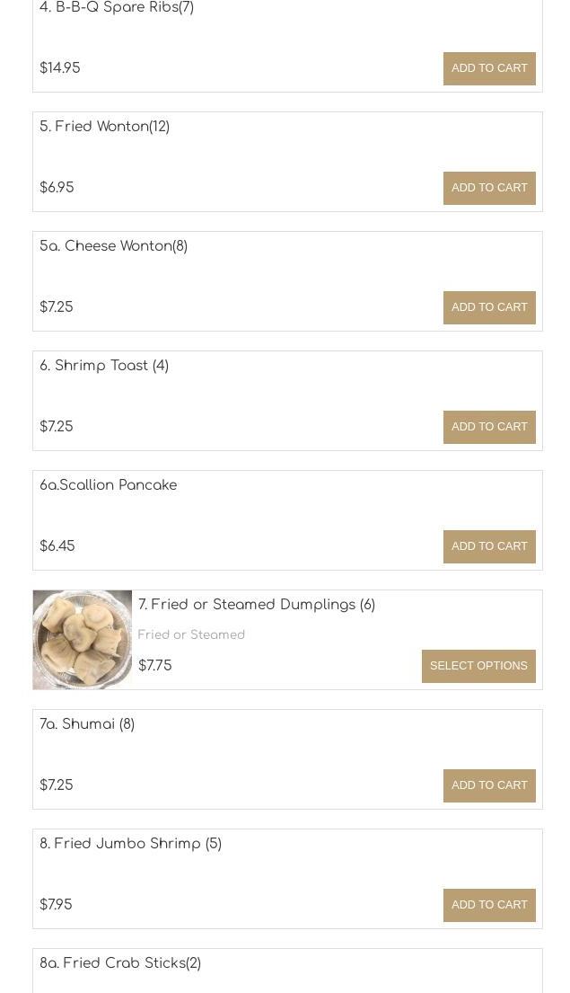This screenshot has width=570, height=993.
Task: Add Scallion Pancake to cart
Action: click(x=489, y=546)
